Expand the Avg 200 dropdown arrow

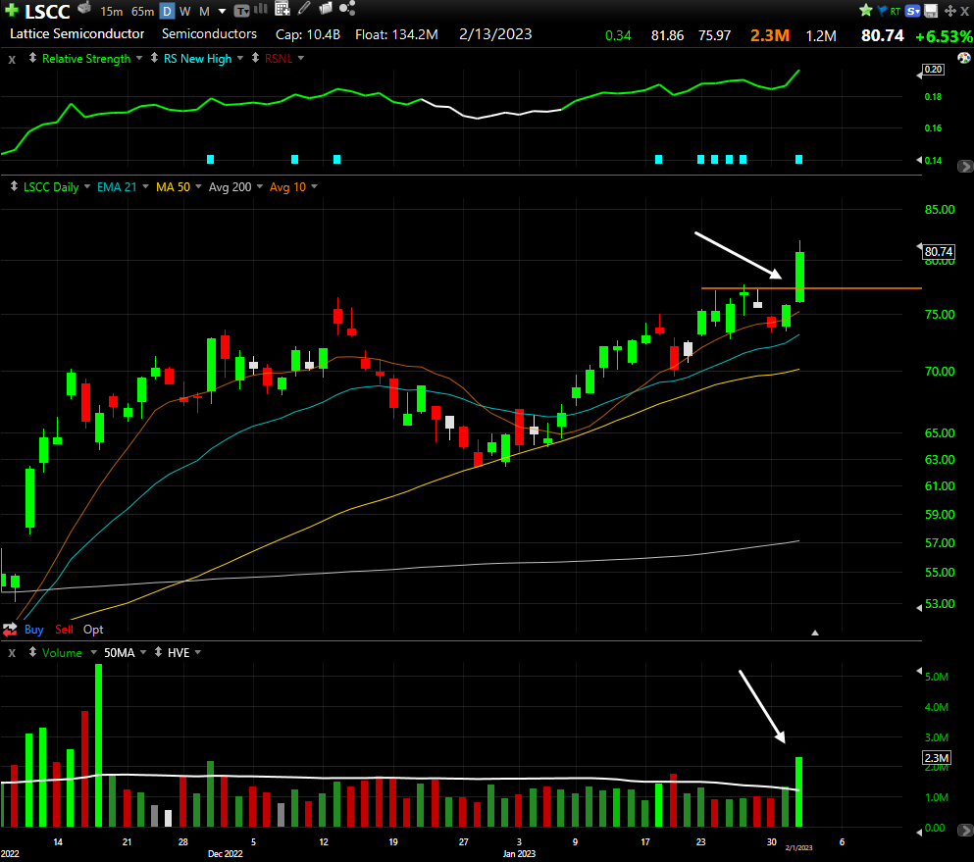point(260,187)
